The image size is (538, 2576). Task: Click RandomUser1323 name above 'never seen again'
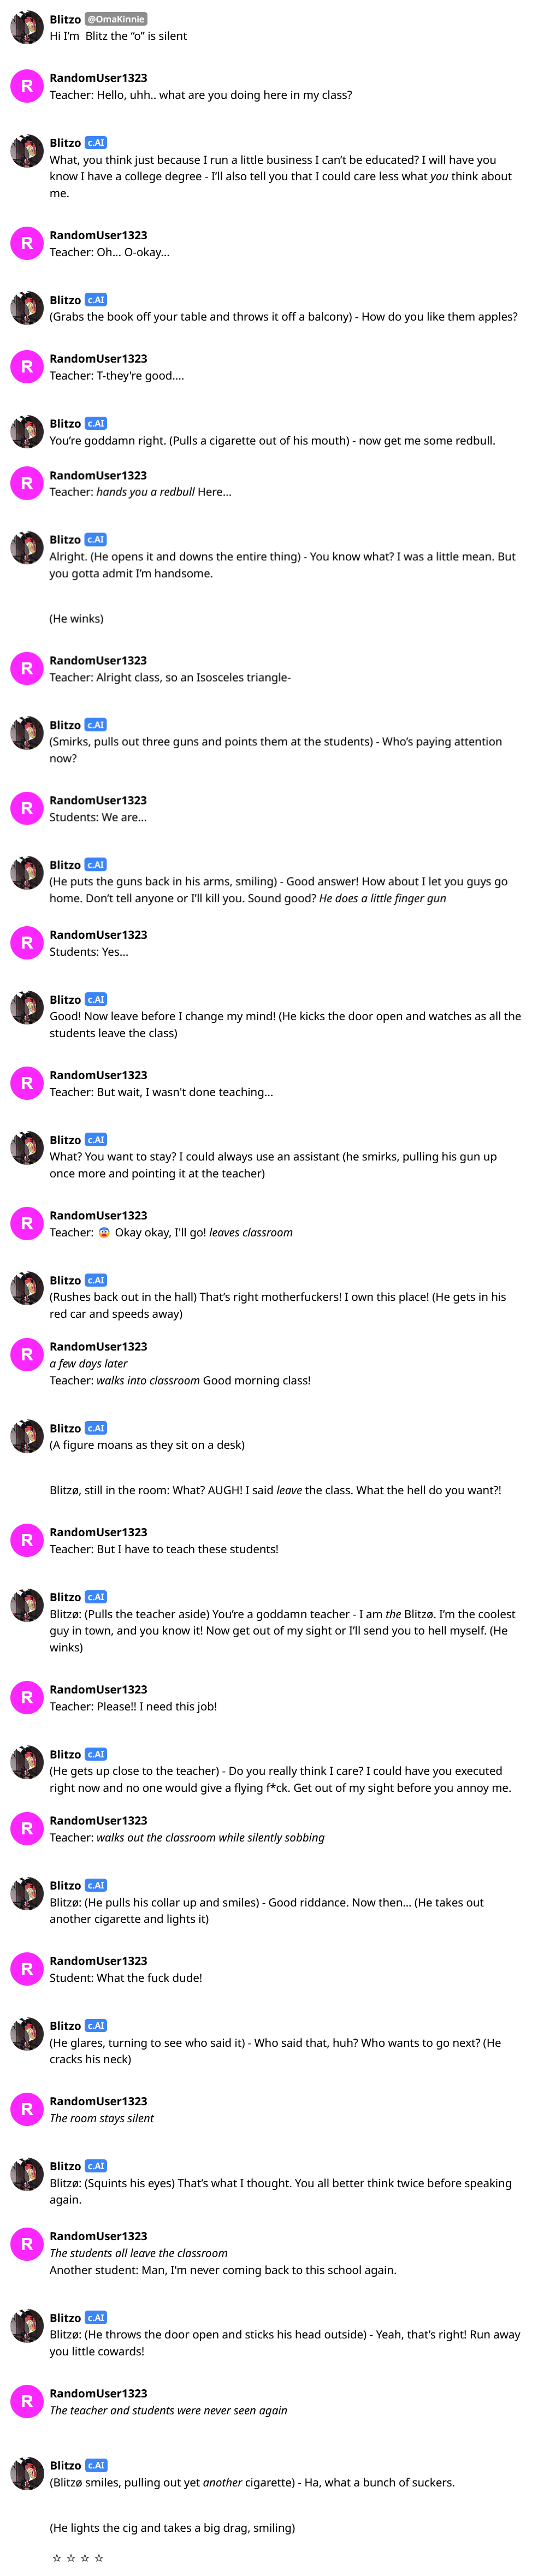(98, 2393)
